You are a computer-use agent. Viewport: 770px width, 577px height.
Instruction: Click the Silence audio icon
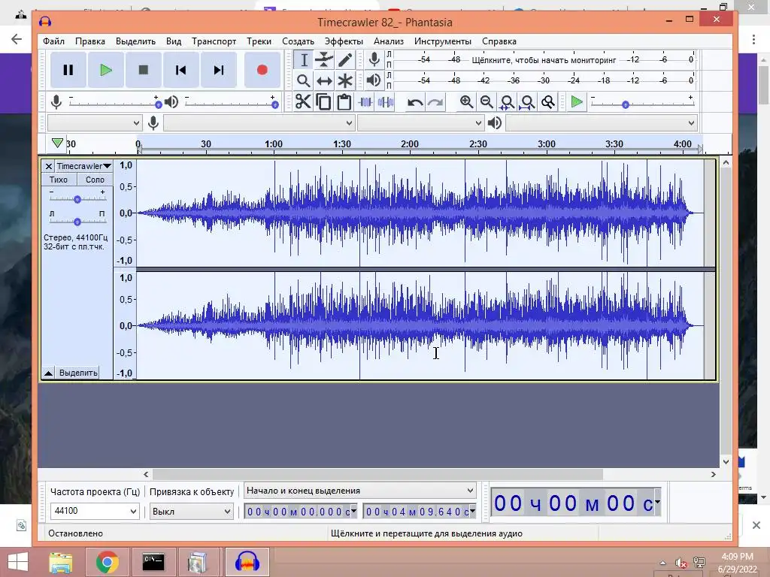pyautogui.click(x=386, y=102)
